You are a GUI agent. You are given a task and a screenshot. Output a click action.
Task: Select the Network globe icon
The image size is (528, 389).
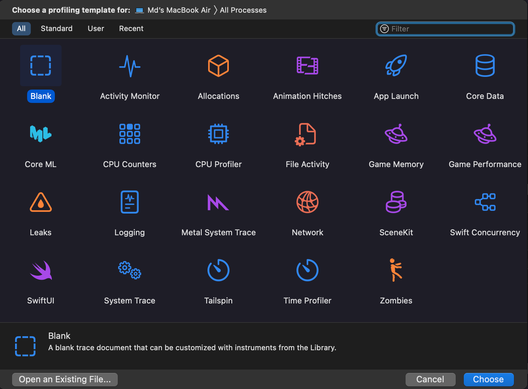coord(307,202)
